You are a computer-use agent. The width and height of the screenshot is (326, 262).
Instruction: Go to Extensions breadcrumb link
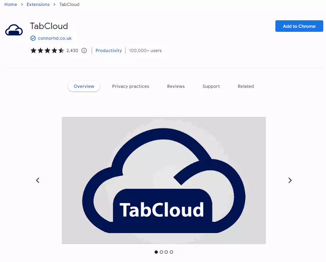point(38,4)
